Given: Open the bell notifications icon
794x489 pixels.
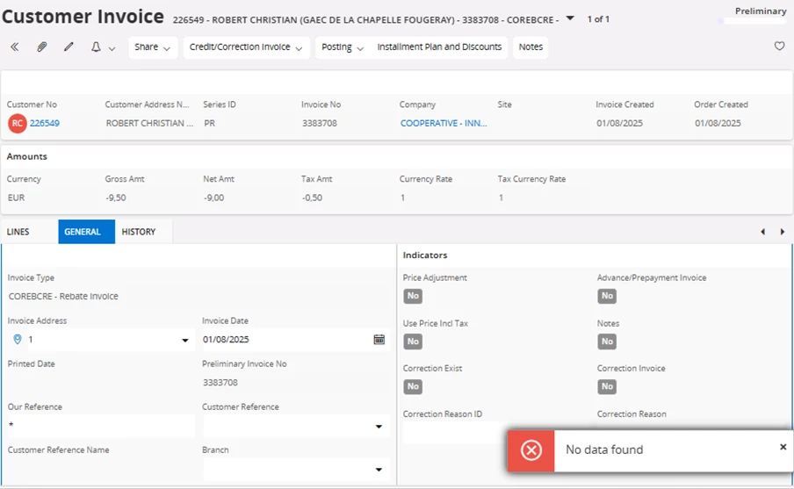Looking at the screenshot, I should click(96, 47).
